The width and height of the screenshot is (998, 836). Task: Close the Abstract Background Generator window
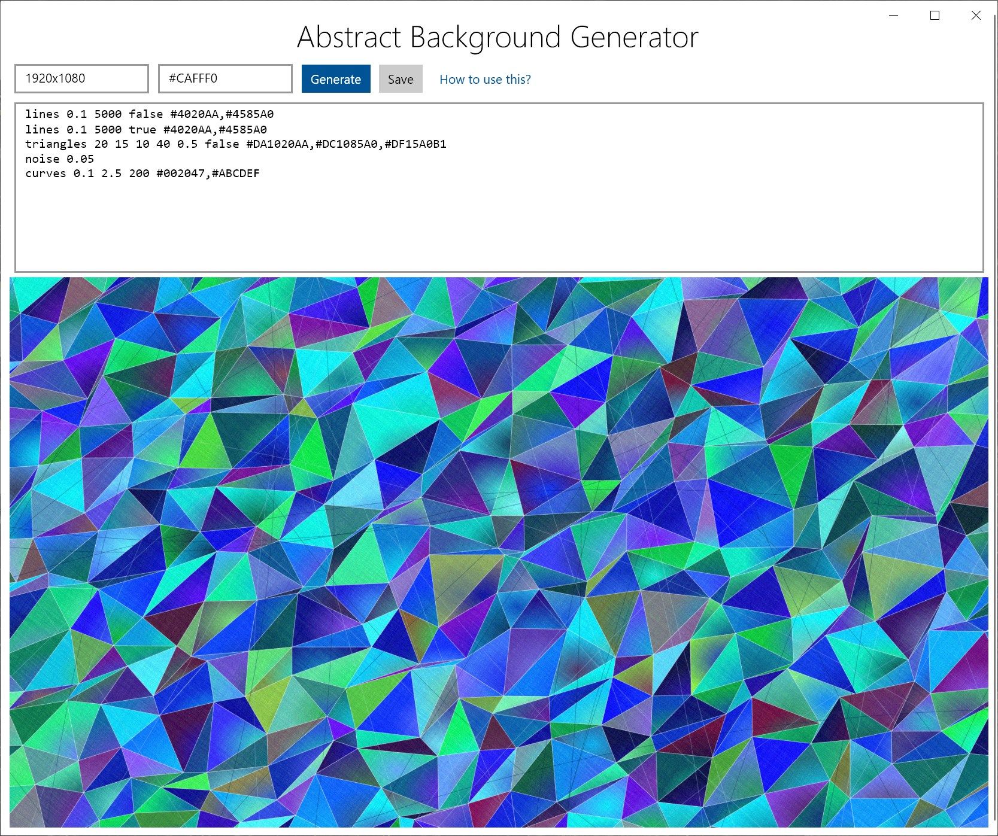click(976, 16)
